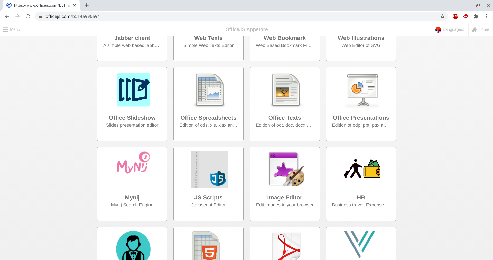
Task: Click the Office Slideshow title text
Action: point(132,118)
